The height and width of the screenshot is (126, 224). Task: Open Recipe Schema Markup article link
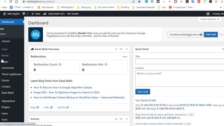pyautogui.click(x=79, y=97)
